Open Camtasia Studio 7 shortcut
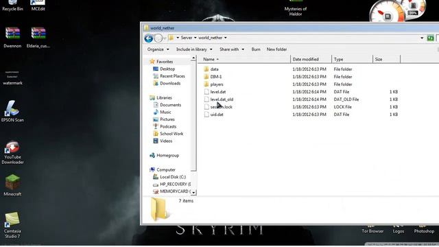 click(12, 225)
